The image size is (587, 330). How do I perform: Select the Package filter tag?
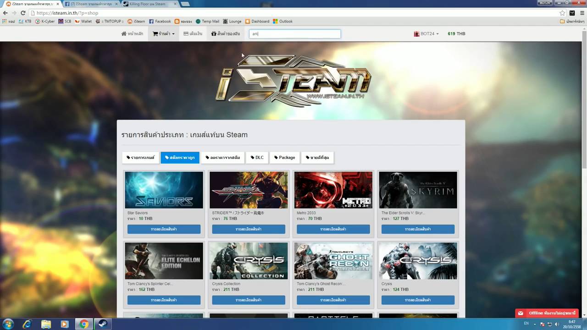click(285, 158)
